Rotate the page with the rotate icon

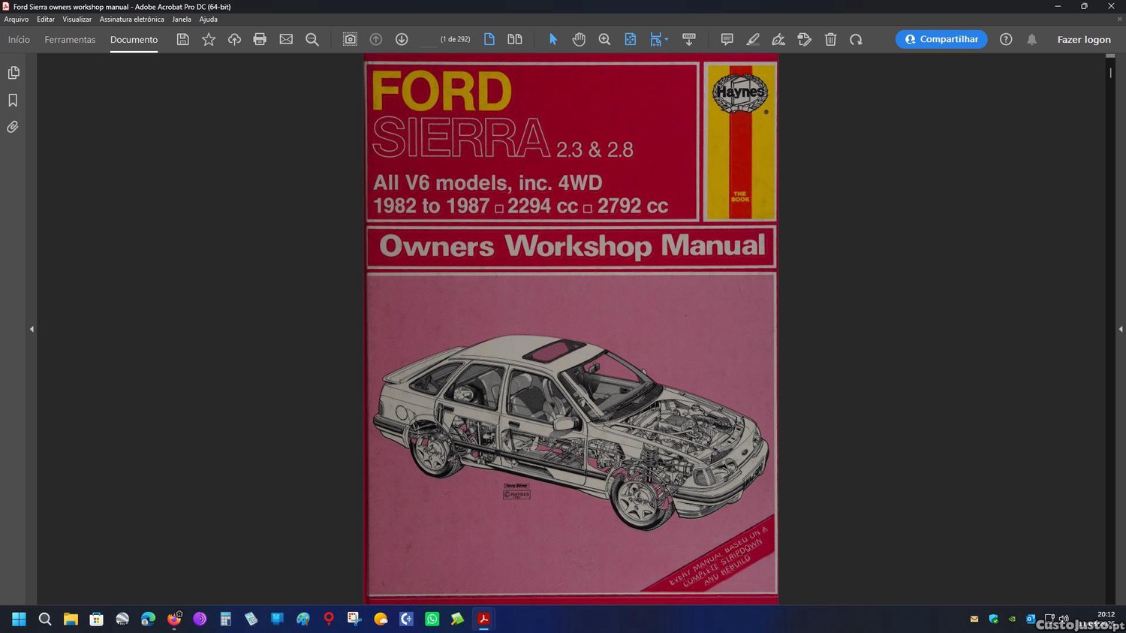(x=856, y=39)
